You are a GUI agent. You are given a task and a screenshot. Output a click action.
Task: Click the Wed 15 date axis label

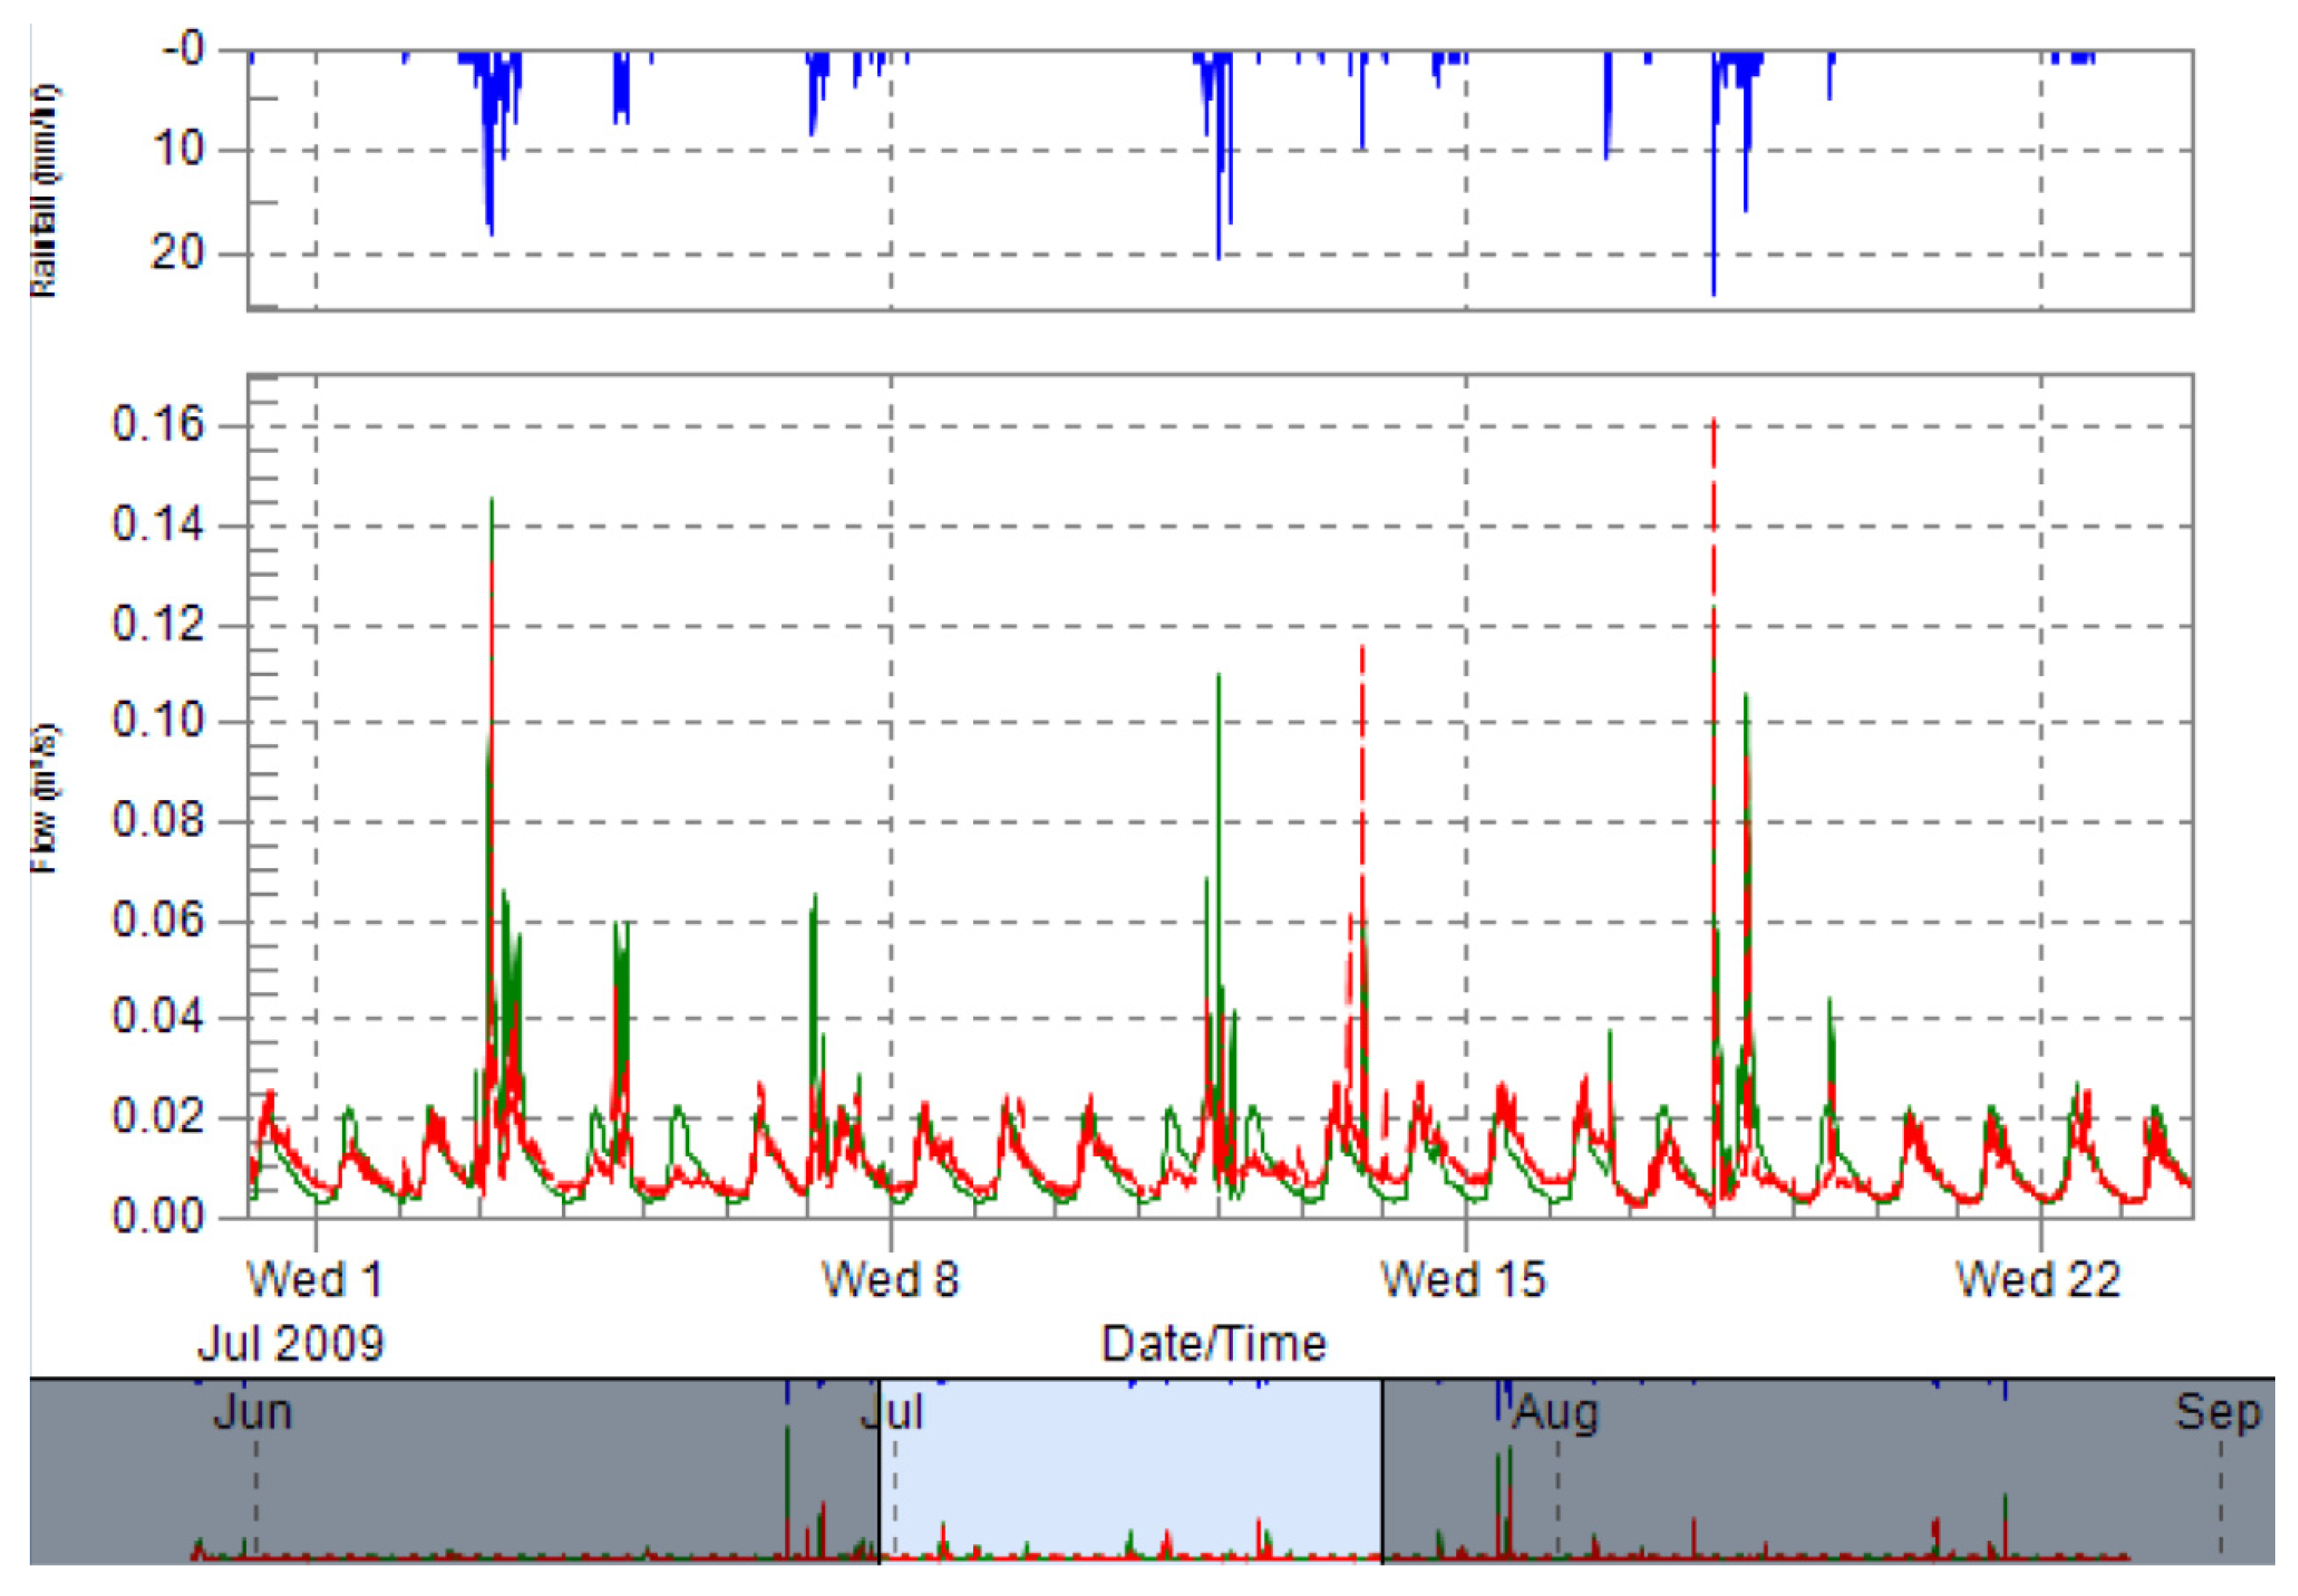[x=1462, y=1279]
